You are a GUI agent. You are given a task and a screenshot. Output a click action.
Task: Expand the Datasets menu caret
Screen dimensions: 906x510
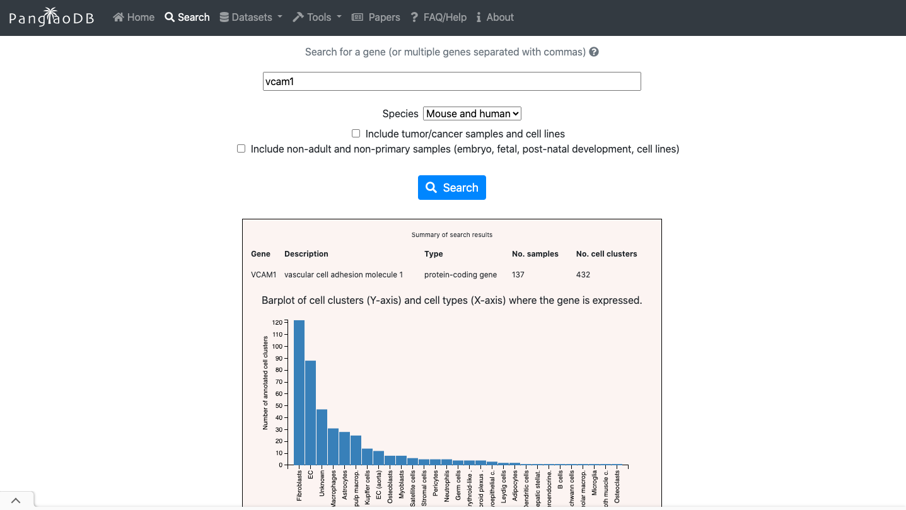pyautogui.click(x=280, y=17)
